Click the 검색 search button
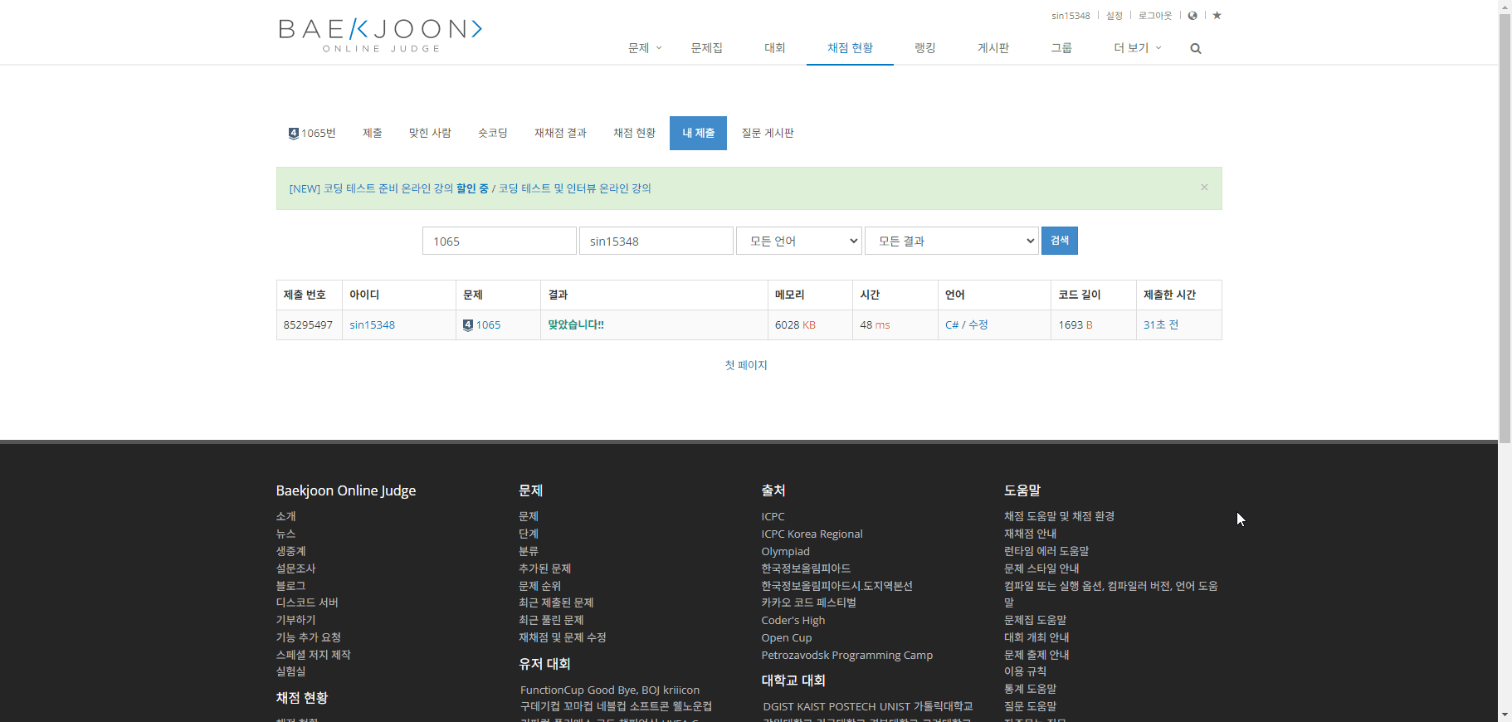The width and height of the screenshot is (1512, 722). pyautogui.click(x=1060, y=241)
